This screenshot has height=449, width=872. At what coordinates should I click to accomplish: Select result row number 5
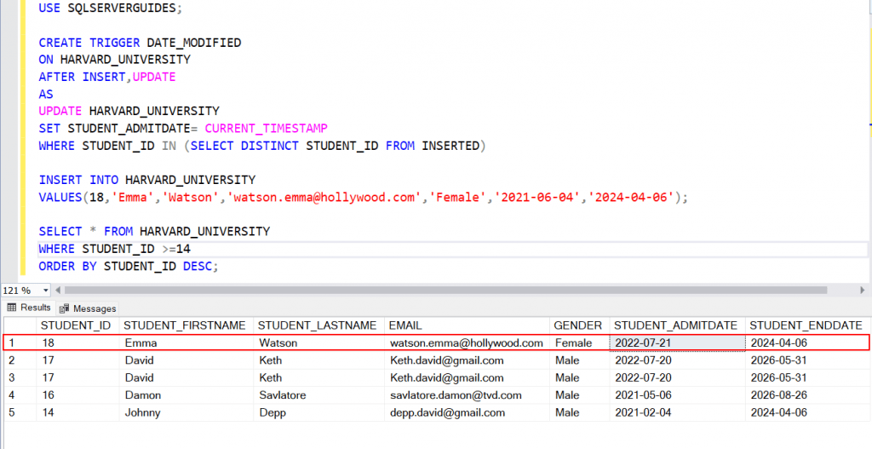20,413
